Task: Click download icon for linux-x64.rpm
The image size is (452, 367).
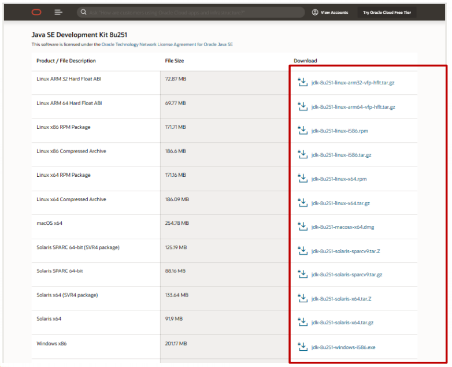Action: click(303, 179)
